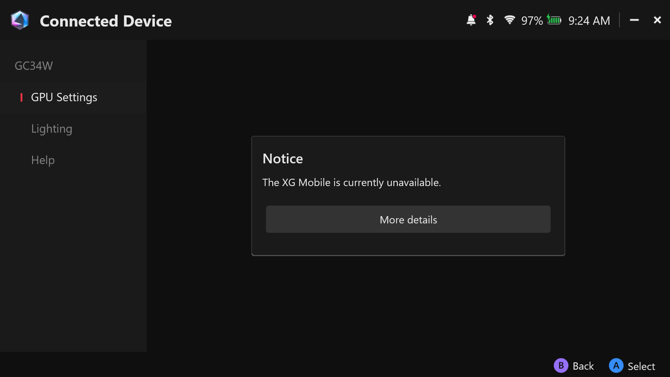Click the Select label
This screenshot has height=377, width=670.
(641, 366)
